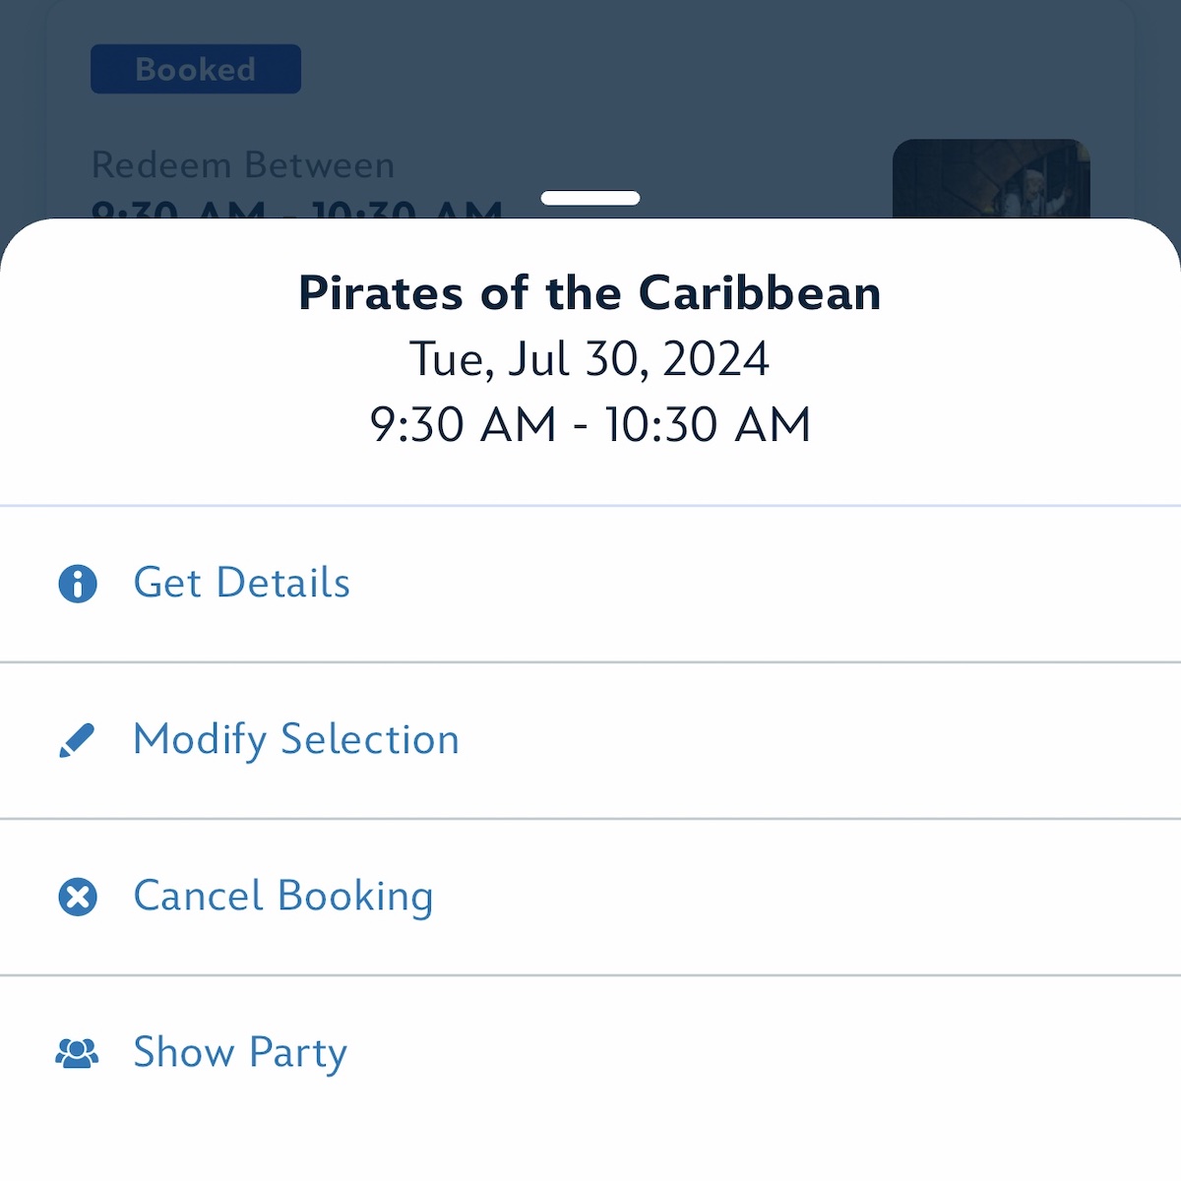Tap the info circle icon for Get Details

point(78,584)
